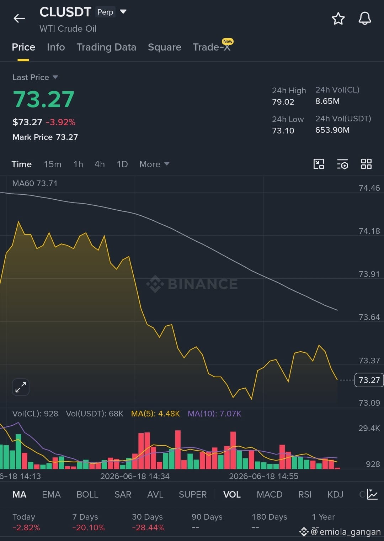Toggle the BOLL indicator

tap(87, 494)
